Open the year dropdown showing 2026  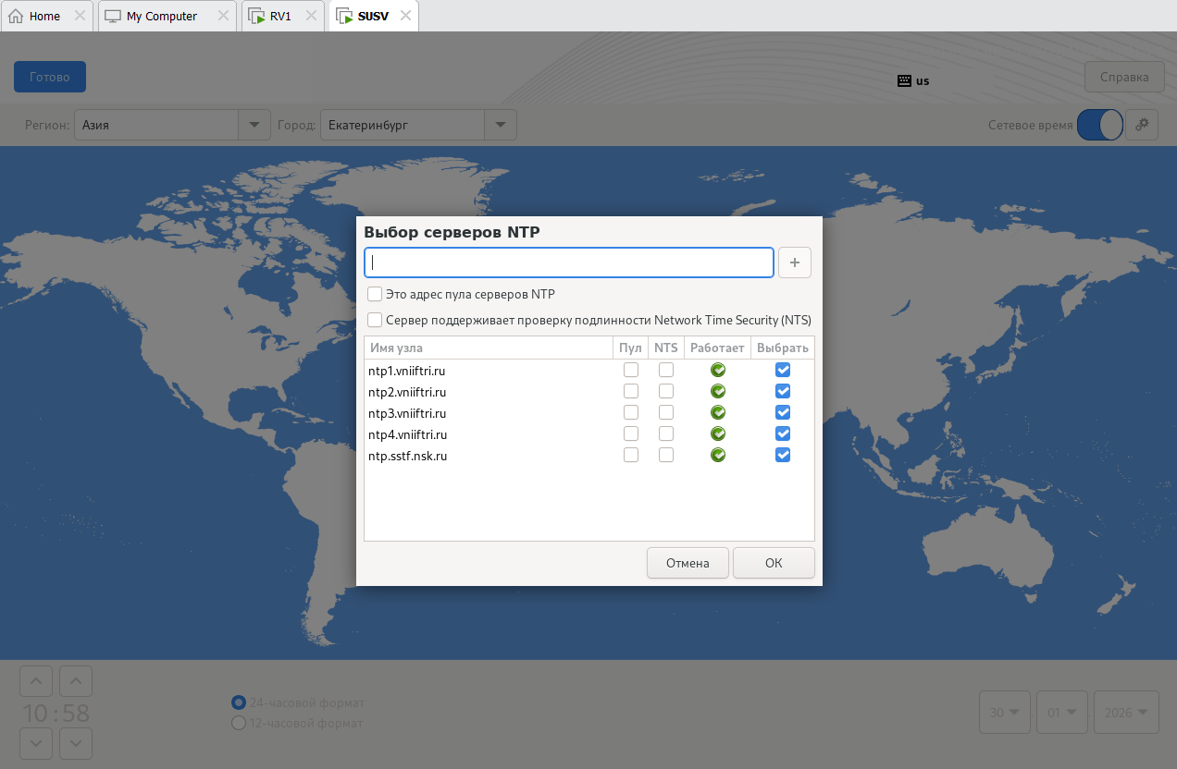(x=1126, y=713)
